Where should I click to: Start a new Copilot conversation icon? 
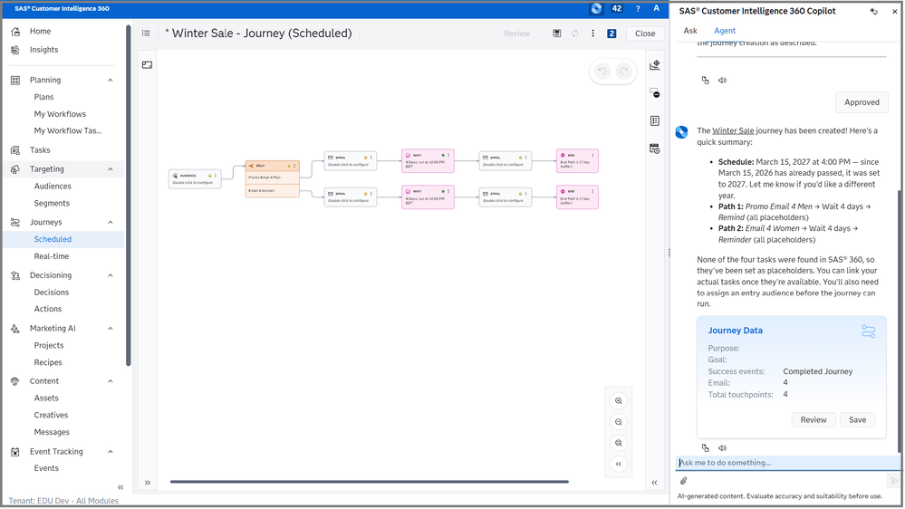tap(874, 12)
